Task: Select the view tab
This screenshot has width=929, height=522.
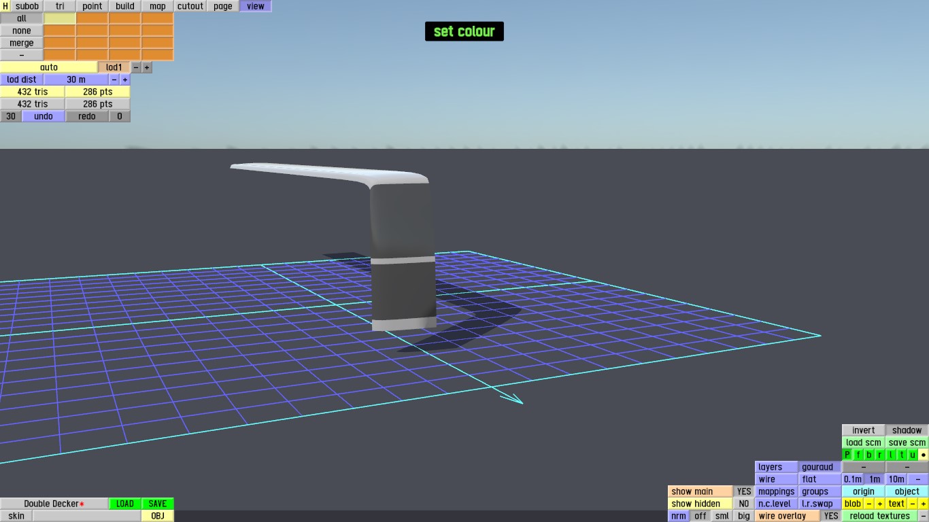Action: click(x=256, y=6)
